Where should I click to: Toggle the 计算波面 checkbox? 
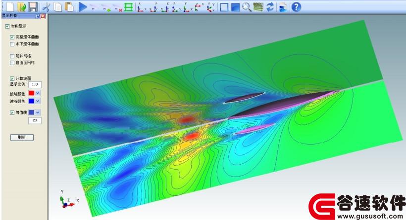pyautogui.click(x=12, y=78)
